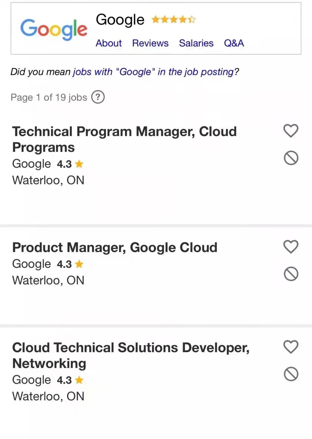The height and width of the screenshot is (439, 312).
Task: Open the About tab for Google
Action: click(109, 43)
